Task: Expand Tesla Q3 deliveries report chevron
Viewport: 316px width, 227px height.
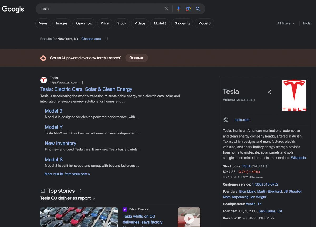Action: coord(94,198)
